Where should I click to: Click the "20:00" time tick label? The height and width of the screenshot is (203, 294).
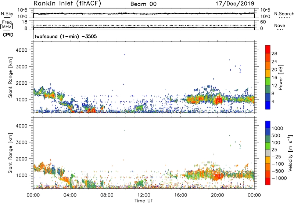coord(217,195)
